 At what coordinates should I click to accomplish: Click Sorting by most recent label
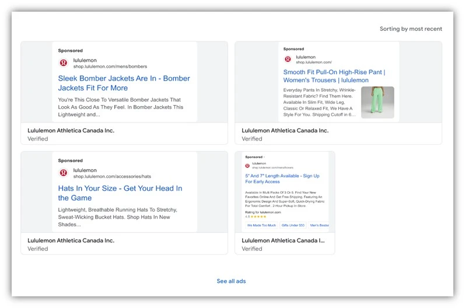click(411, 29)
